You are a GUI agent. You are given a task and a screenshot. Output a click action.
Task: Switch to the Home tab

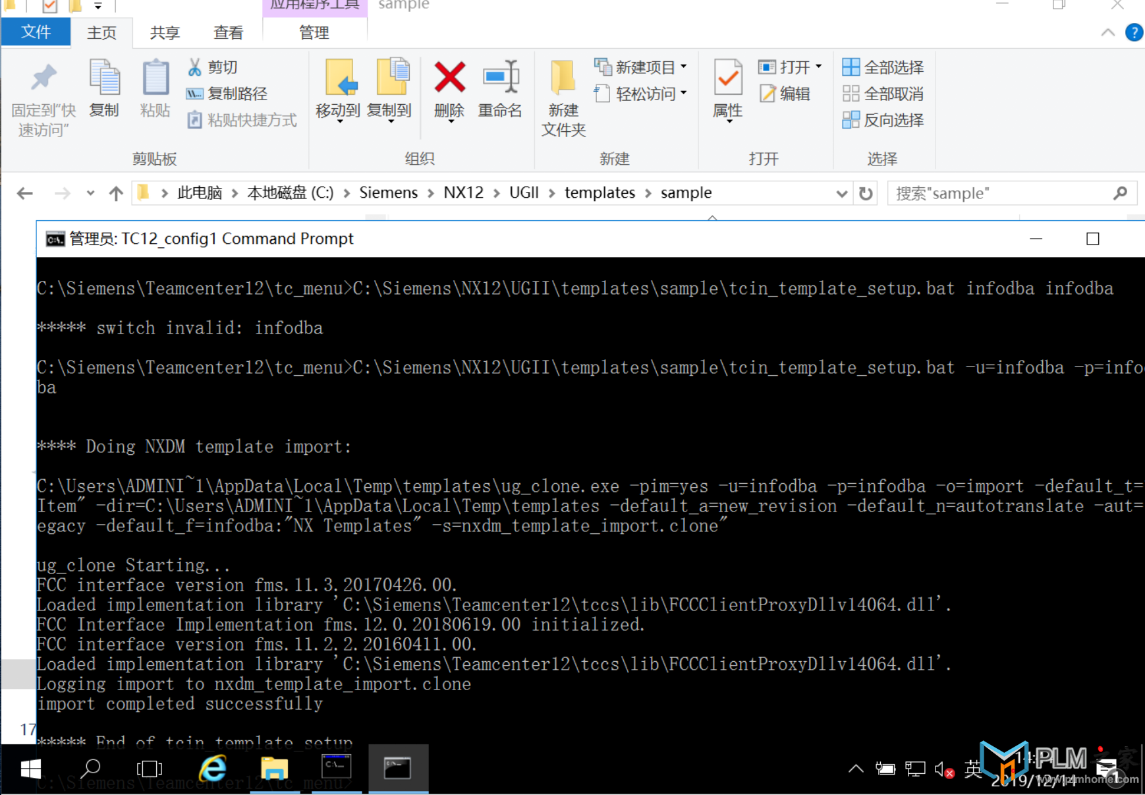(101, 33)
